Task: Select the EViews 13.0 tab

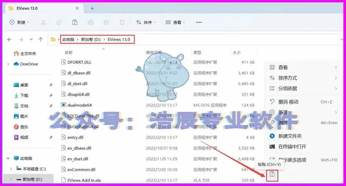Action: click(44, 8)
